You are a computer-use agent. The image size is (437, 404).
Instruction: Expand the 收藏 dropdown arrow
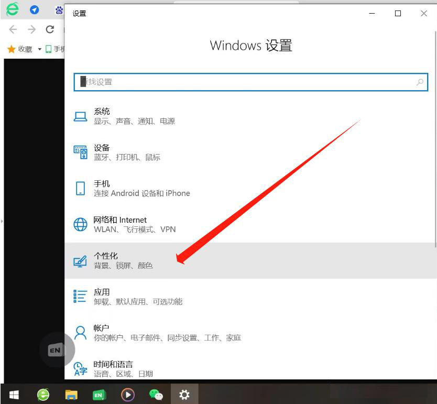pyautogui.click(x=40, y=49)
